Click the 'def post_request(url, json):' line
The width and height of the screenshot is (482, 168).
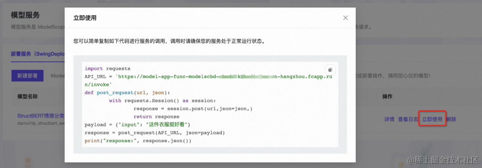pos(127,92)
